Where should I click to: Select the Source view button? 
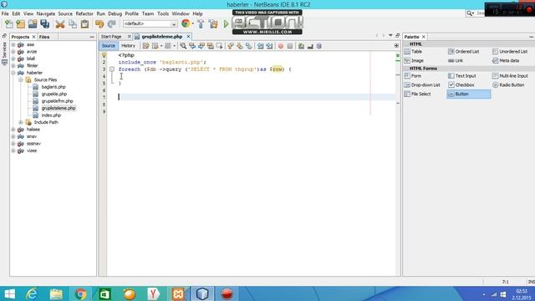tap(109, 46)
